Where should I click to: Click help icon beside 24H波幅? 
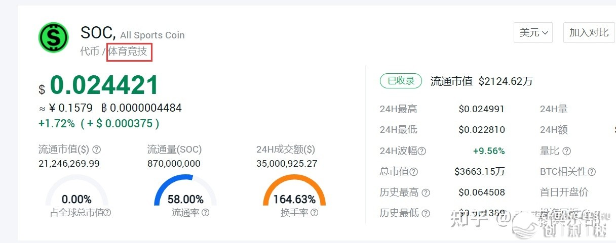422,151
